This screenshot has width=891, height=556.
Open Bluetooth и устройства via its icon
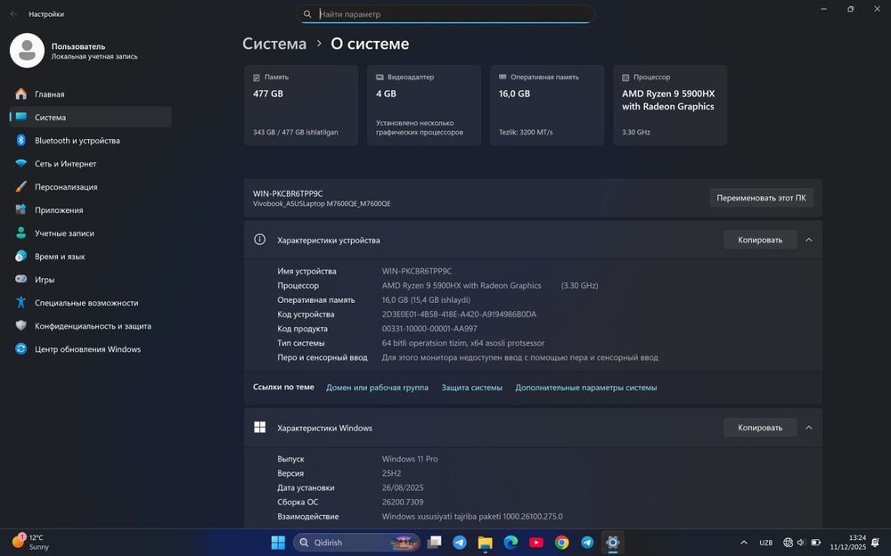[x=21, y=141]
